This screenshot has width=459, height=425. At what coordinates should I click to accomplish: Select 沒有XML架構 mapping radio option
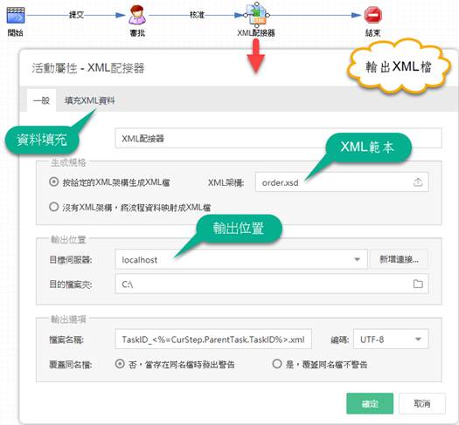pos(54,207)
